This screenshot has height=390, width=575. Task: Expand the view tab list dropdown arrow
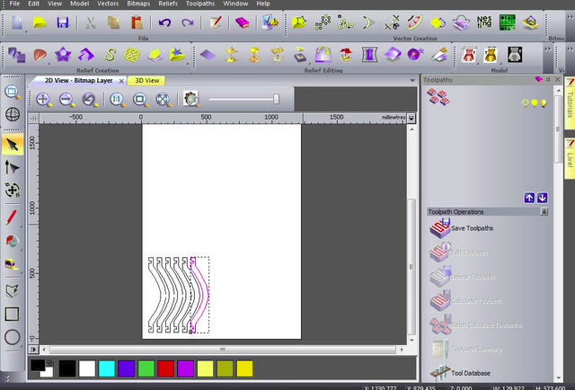point(412,80)
